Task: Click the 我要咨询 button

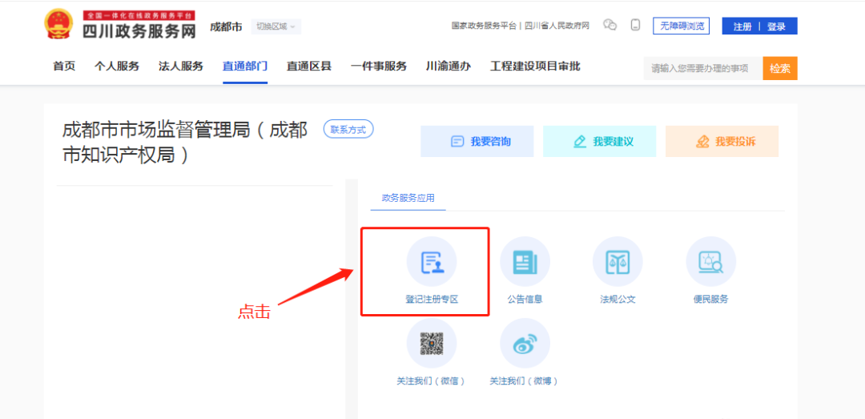Action: click(477, 141)
